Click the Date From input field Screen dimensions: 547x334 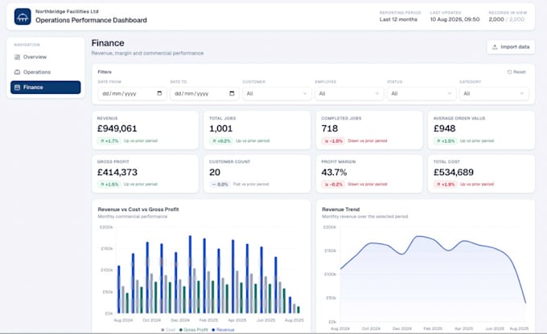(132, 93)
